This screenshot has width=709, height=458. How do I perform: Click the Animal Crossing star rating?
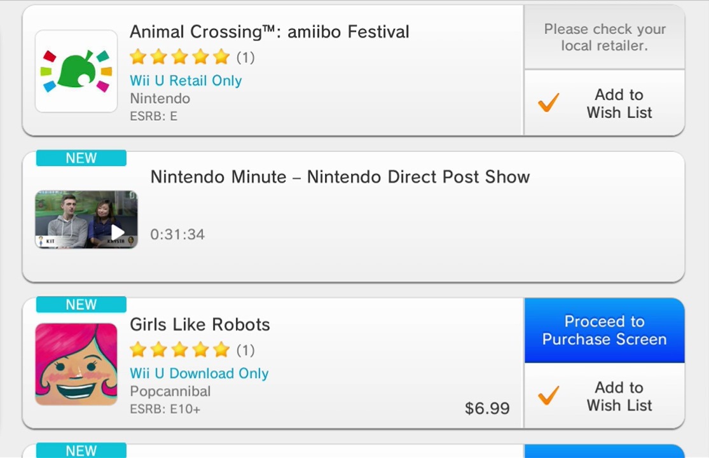click(179, 57)
